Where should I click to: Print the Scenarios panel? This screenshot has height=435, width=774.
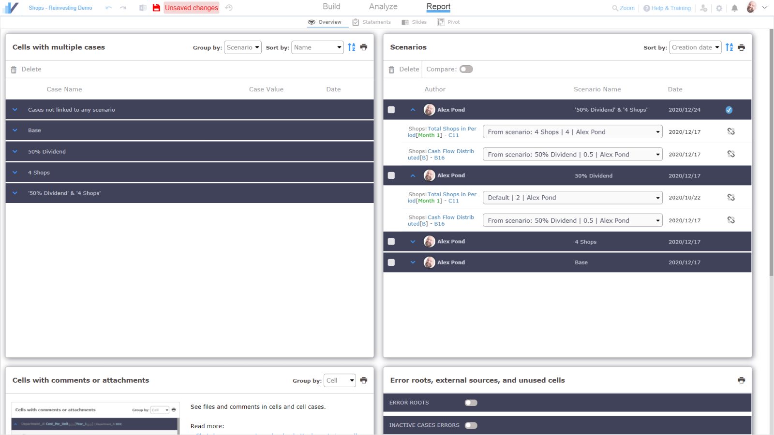[742, 47]
